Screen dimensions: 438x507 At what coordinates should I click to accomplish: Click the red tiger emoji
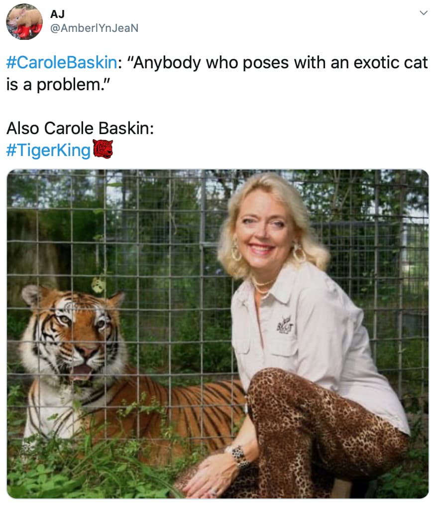click(103, 149)
